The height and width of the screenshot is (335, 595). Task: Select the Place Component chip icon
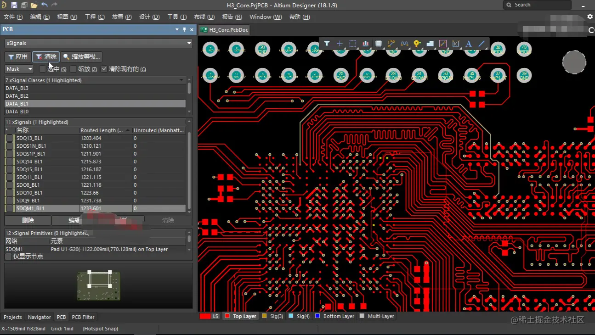click(x=379, y=44)
